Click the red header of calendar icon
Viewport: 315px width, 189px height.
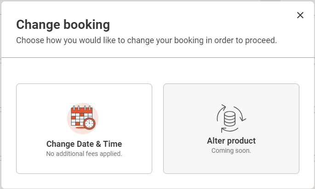point(82,111)
